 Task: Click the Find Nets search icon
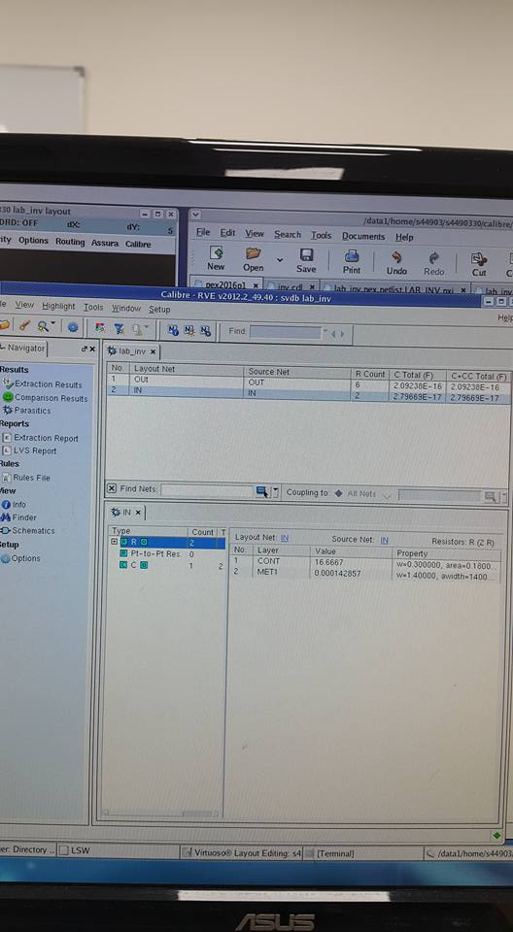(261, 491)
